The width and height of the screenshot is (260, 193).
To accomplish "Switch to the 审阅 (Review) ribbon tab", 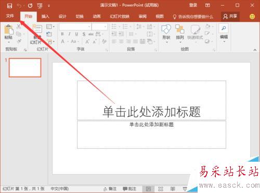I will [142, 17].
